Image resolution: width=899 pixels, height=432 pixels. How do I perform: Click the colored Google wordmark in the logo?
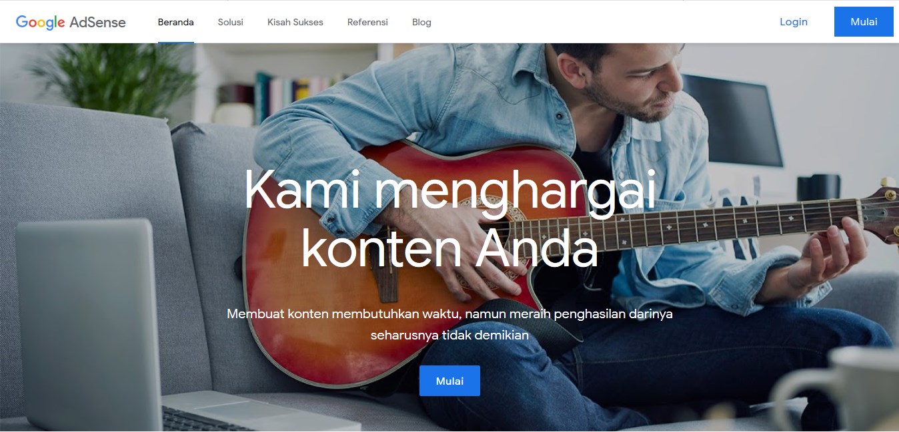click(41, 22)
